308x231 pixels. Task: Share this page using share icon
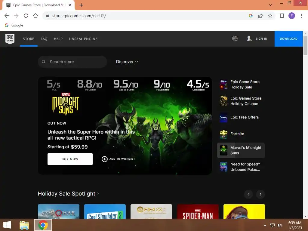coord(260,16)
